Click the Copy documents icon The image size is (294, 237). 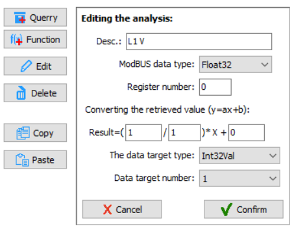(x=23, y=133)
